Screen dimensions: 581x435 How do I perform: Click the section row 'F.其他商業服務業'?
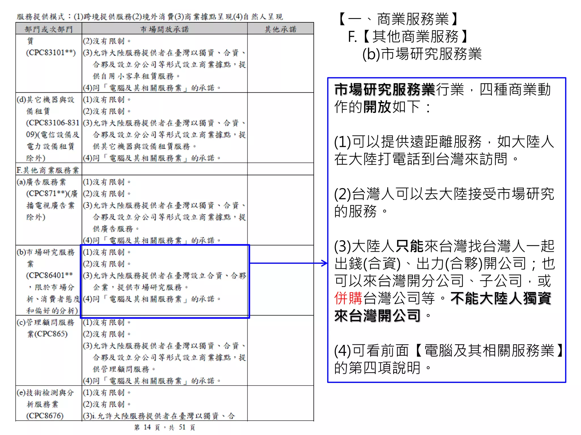(x=48, y=170)
